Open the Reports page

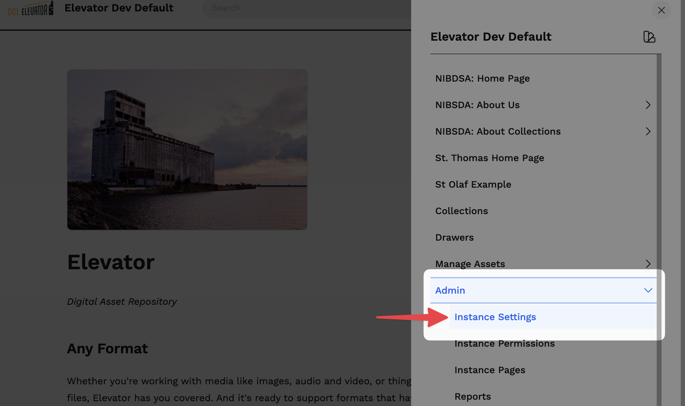[x=473, y=396]
